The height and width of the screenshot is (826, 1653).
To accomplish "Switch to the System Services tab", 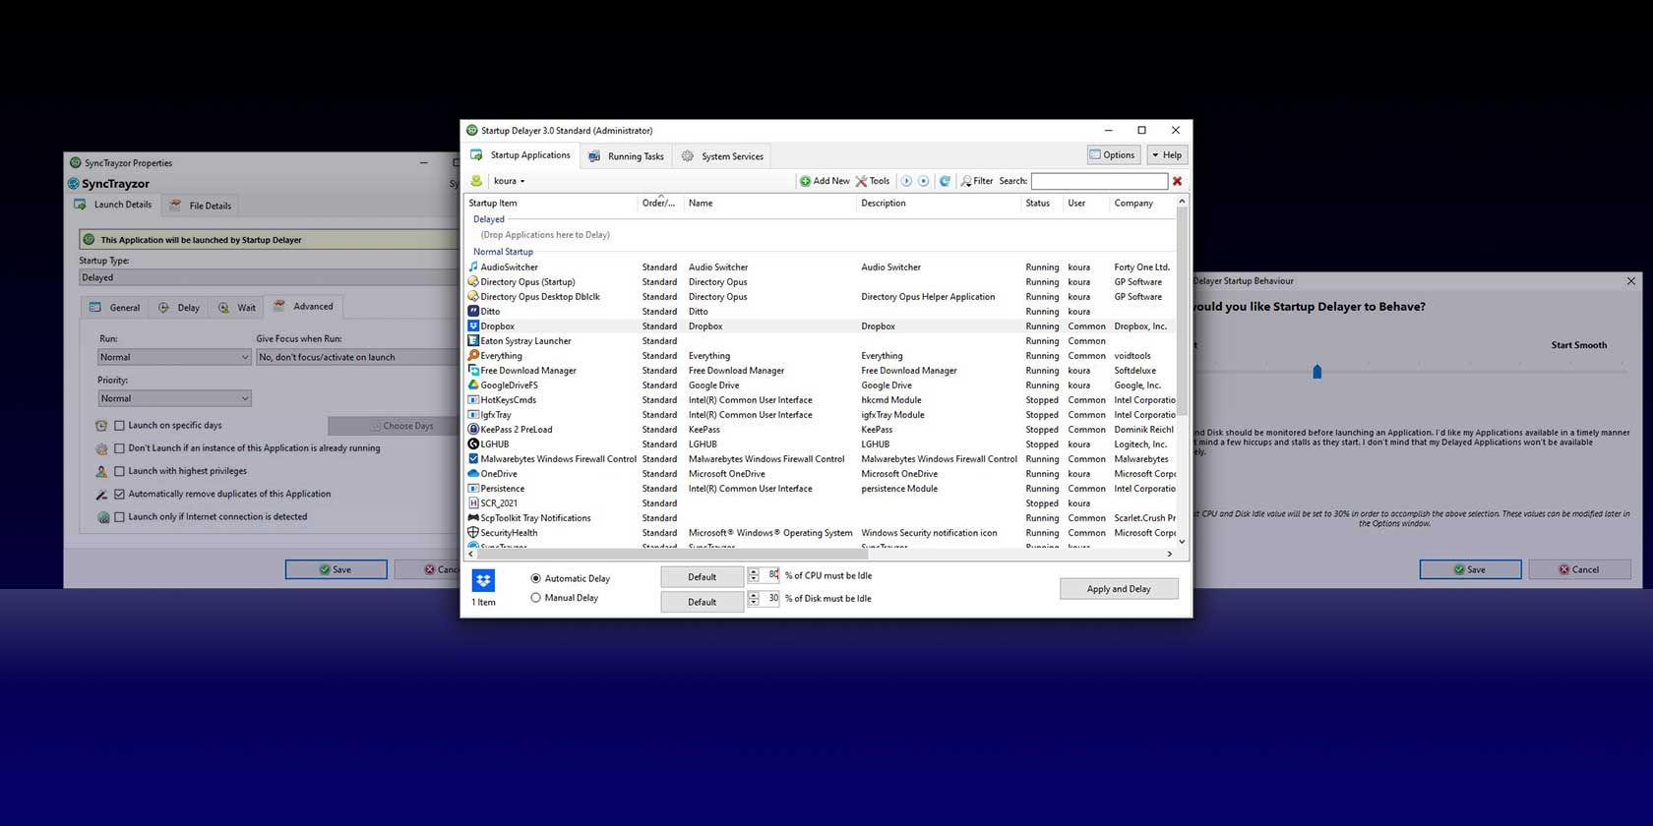I will (x=723, y=156).
